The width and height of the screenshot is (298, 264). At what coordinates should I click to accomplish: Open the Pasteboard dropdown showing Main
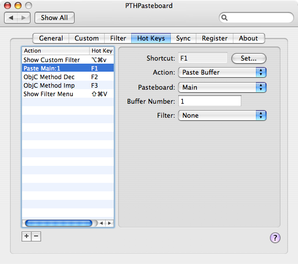click(222, 88)
